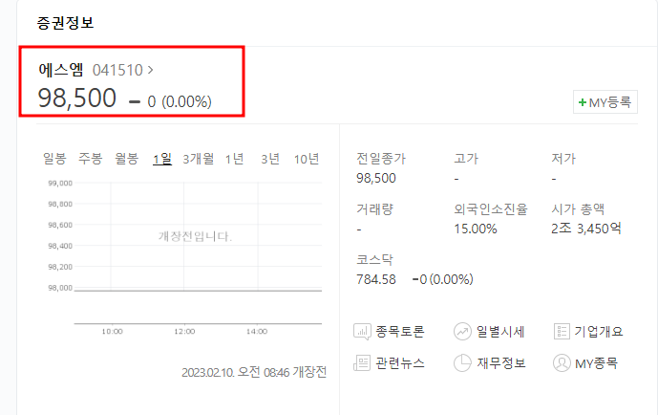
Task: Click the 전일종가 value 98,500
Action: coord(376,178)
